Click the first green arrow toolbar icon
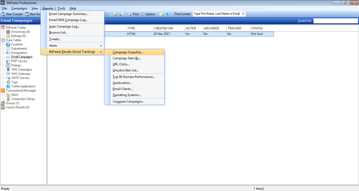The height and width of the screenshot is (191, 359). pos(115,14)
